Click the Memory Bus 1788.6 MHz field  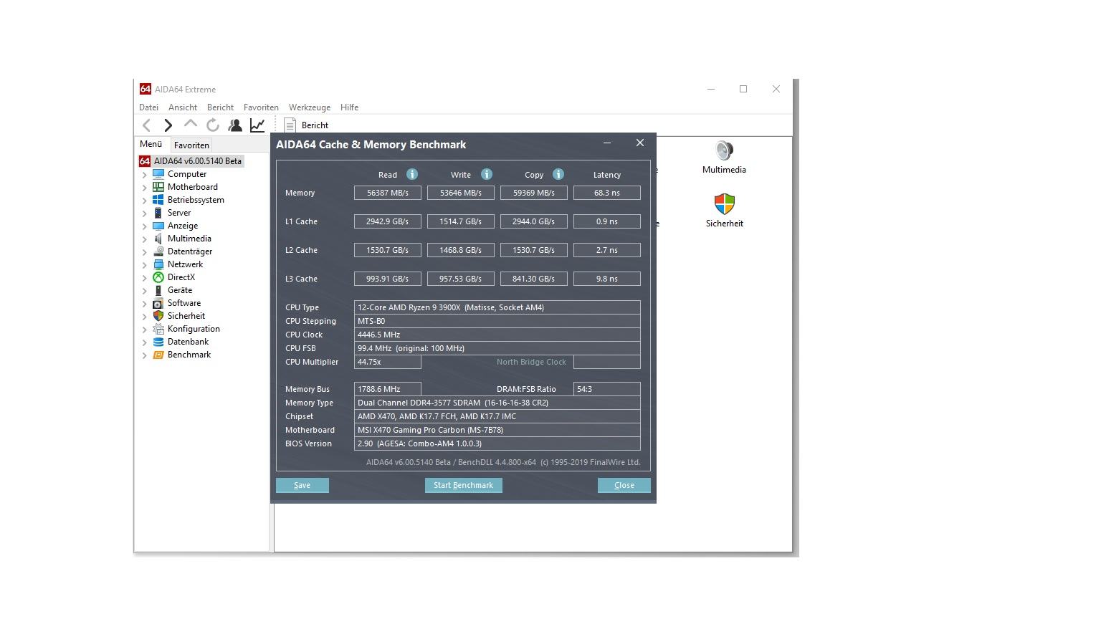[x=388, y=389]
